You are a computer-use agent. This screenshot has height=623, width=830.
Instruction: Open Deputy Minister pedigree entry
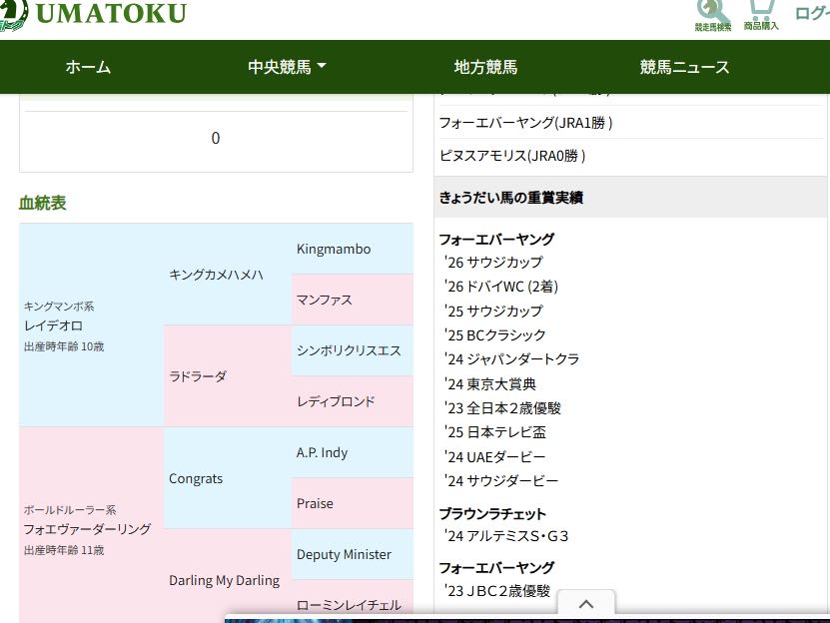coord(344,554)
